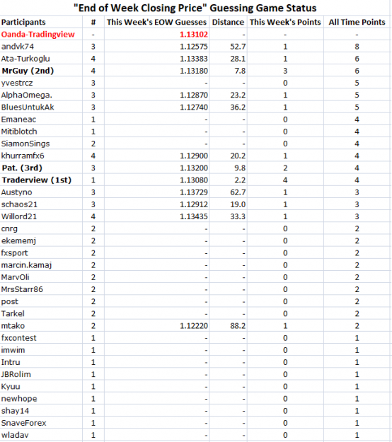
Task: Click the distance value 2.2
Action: (240, 180)
